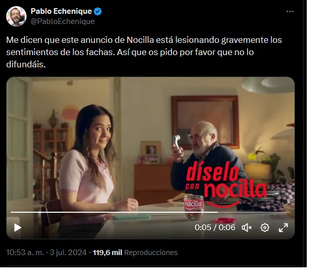Play the Nocilla video

click(17, 228)
